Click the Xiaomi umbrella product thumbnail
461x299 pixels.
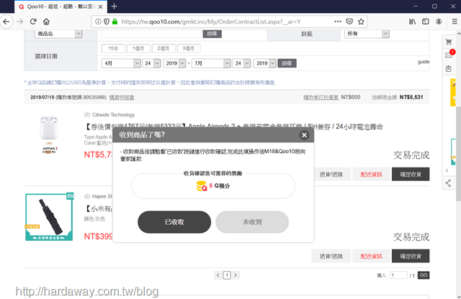click(49, 217)
